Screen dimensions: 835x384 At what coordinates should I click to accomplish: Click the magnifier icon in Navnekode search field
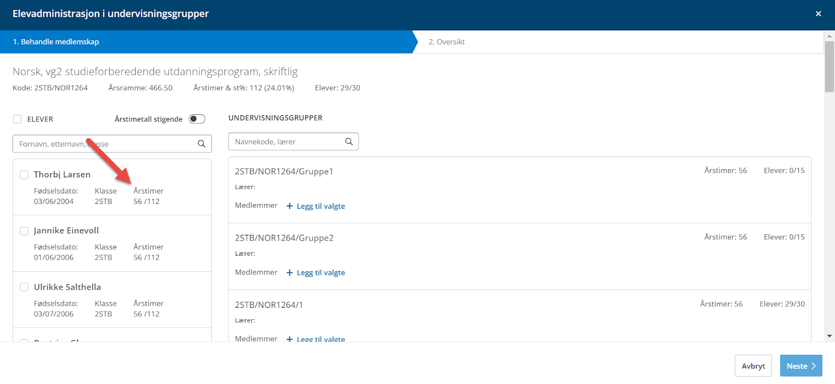pyautogui.click(x=349, y=141)
